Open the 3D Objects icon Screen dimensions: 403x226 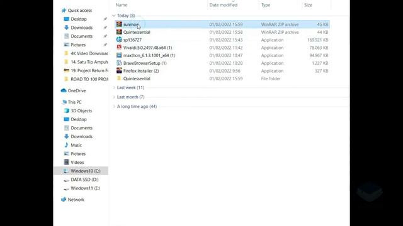point(66,110)
